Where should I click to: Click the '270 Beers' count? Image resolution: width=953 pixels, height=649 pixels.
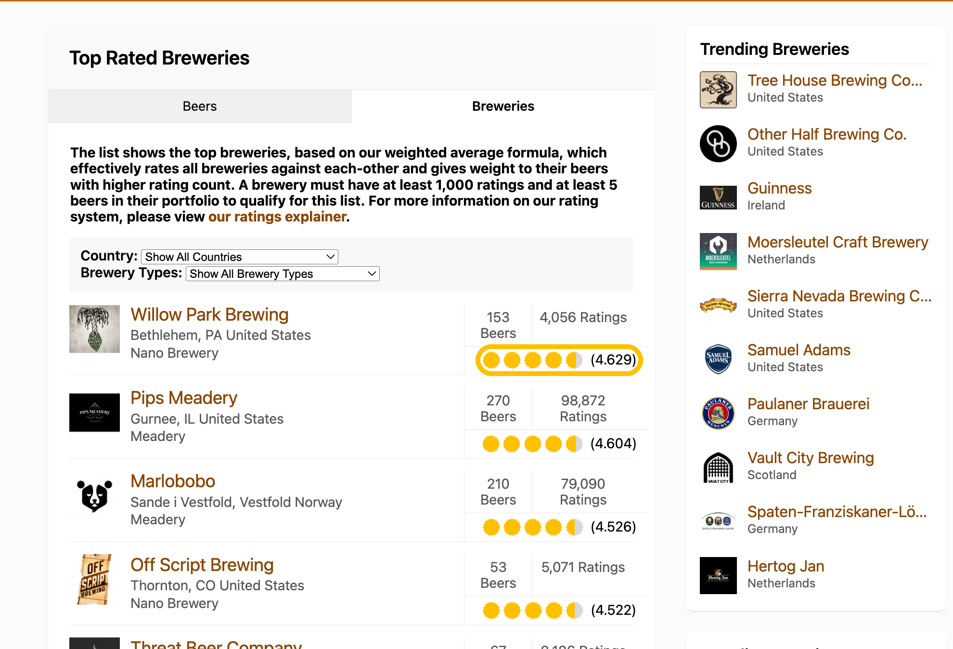pyautogui.click(x=498, y=408)
